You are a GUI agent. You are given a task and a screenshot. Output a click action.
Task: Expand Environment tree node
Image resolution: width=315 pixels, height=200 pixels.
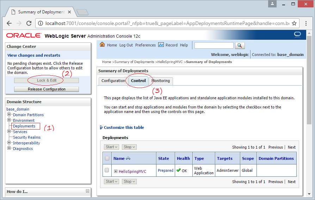[x=9, y=120]
